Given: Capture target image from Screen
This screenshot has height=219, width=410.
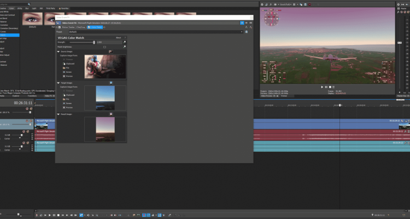Looking at the screenshot, I should (67, 103).
